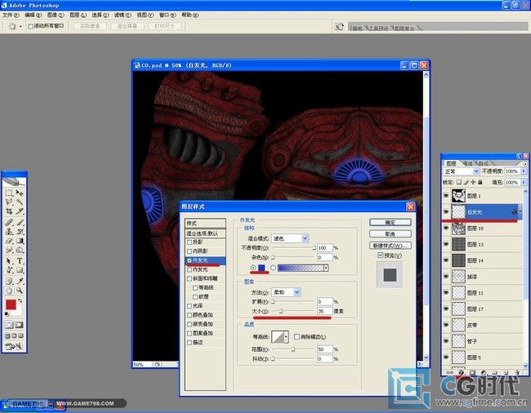Open blue glow color swatch
Image resolution: width=531 pixels, height=413 pixels.
click(x=261, y=268)
